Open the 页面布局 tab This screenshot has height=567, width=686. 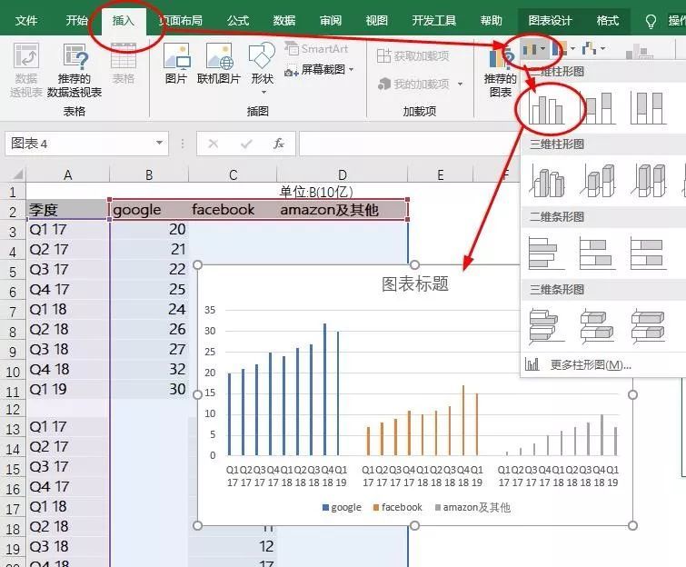pos(181,21)
